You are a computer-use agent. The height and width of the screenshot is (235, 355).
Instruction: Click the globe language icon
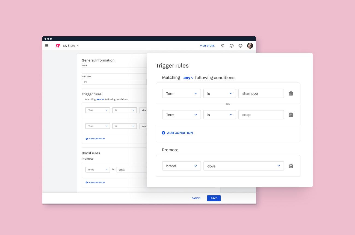point(240,46)
